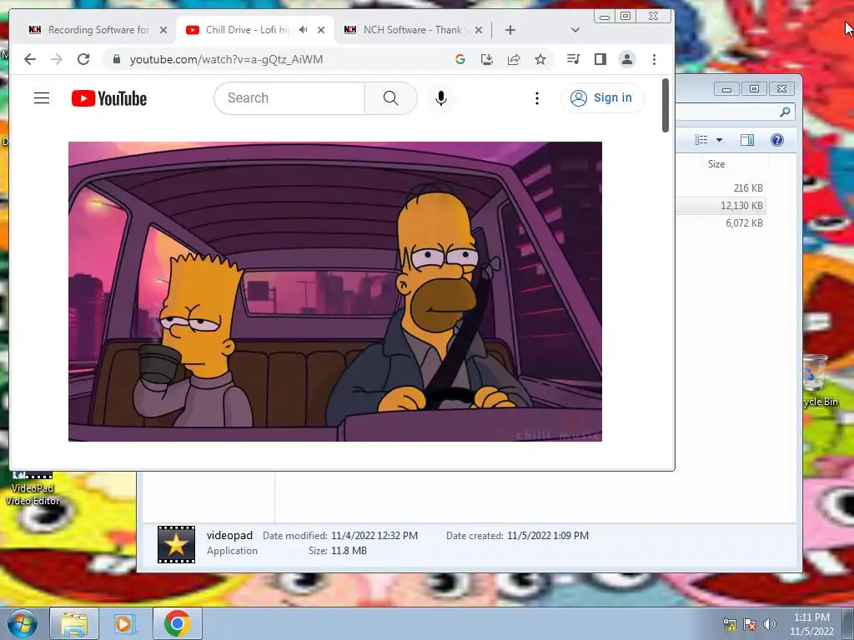Click Date modified value in Explorer
The width and height of the screenshot is (854, 640).
[374, 536]
